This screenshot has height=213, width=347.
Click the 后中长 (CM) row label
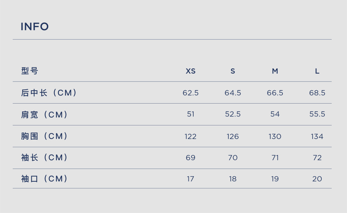49,93
